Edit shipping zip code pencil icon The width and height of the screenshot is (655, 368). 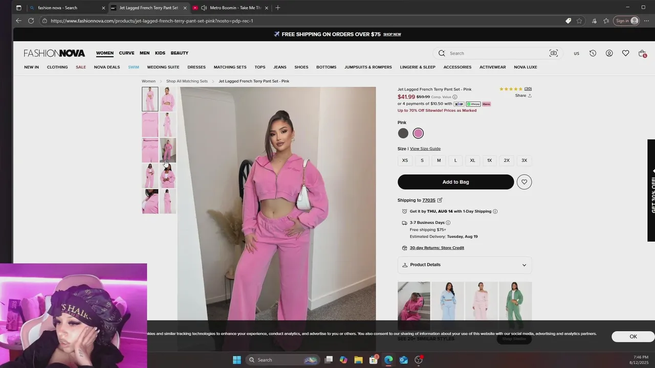440,200
